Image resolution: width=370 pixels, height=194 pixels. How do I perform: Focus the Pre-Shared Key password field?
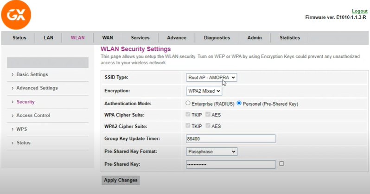click(x=230, y=164)
